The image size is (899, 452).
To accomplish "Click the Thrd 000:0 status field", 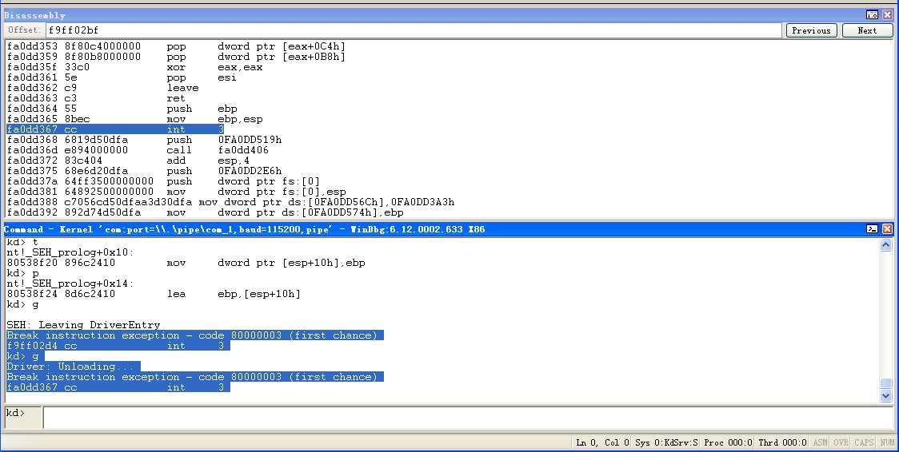I will 781,442.
